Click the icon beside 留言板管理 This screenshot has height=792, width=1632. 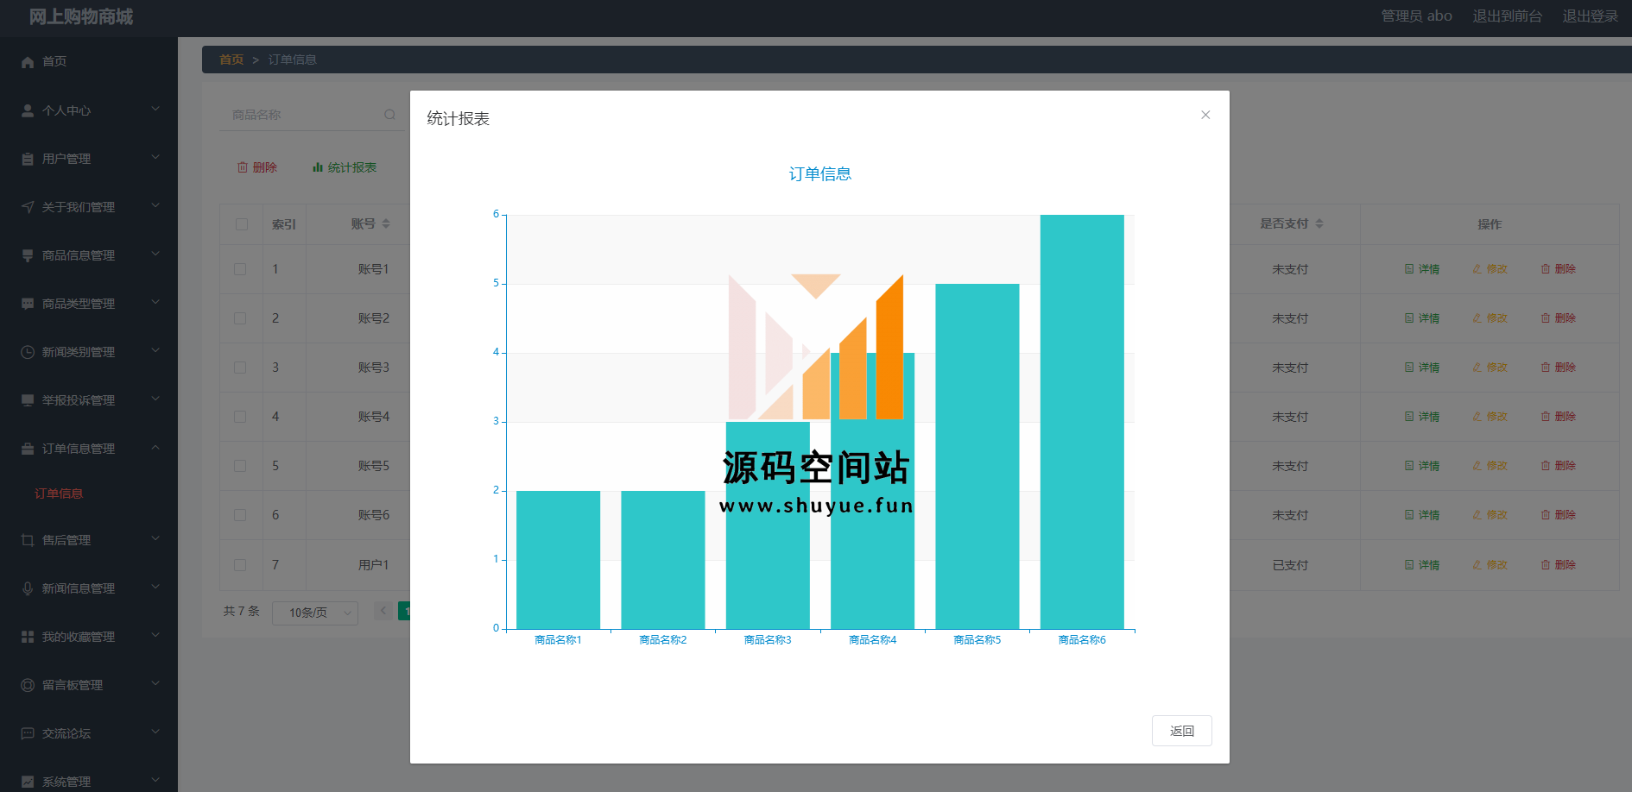coord(28,685)
